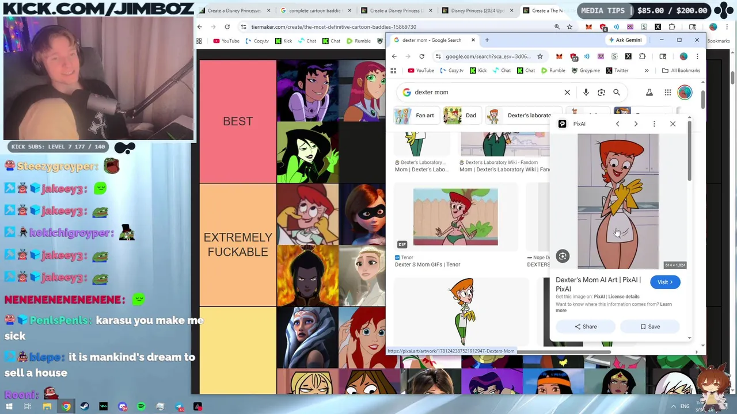Open MetaMask fox extension in Google window
This screenshot has height=414, width=737.
(559, 56)
